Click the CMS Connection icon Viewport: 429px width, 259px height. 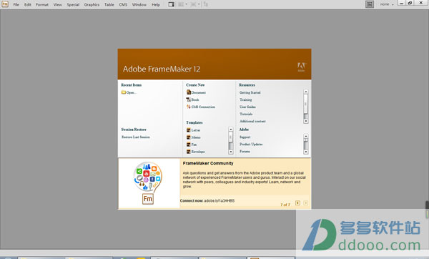[x=189, y=107]
